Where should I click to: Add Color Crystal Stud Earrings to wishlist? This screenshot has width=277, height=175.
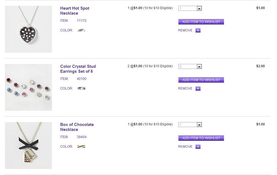coord(201,80)
